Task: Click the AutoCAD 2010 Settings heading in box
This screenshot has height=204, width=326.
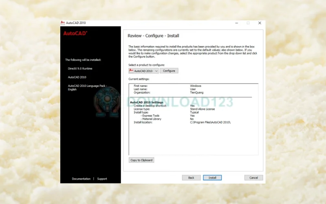Action: 146,102
